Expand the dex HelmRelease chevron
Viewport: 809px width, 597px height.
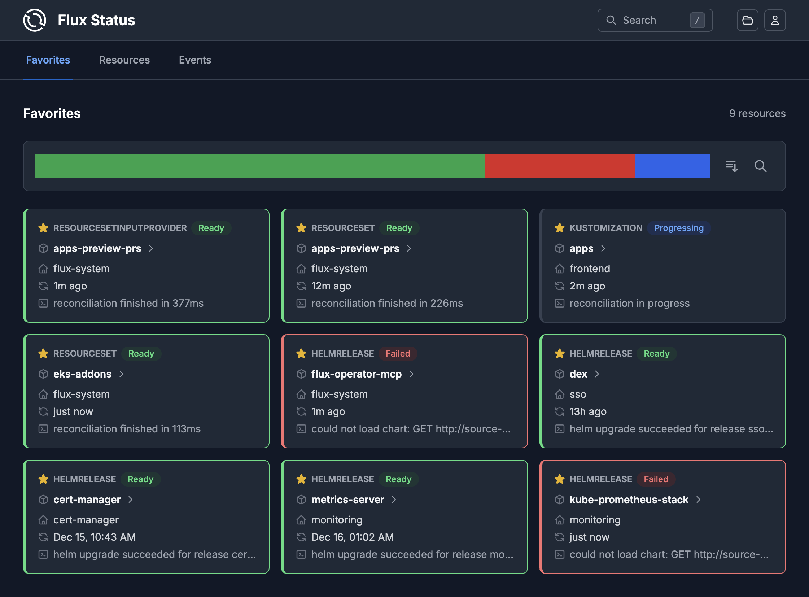click(597, 374)
